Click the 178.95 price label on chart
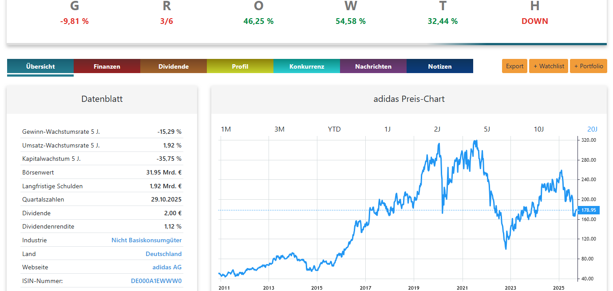Viewport: 613px width, 291px height. [x=589, y=210]
